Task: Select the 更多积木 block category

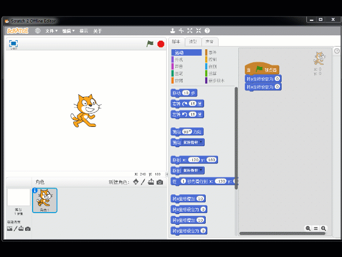Action: (220, 80)
